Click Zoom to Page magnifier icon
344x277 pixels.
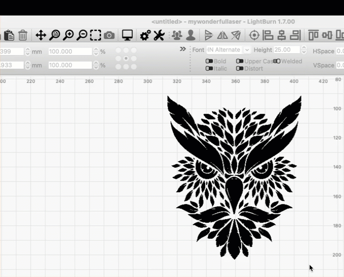55,35
